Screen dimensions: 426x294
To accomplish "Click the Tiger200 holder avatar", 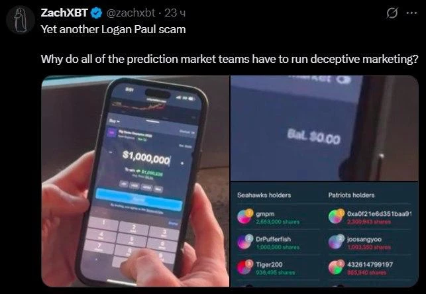I will coord(244,267).
